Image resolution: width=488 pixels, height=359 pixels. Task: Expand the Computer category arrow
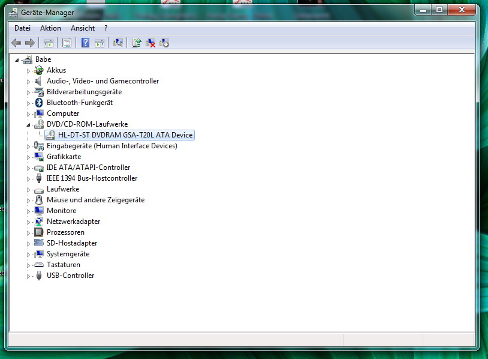(28, 114)
